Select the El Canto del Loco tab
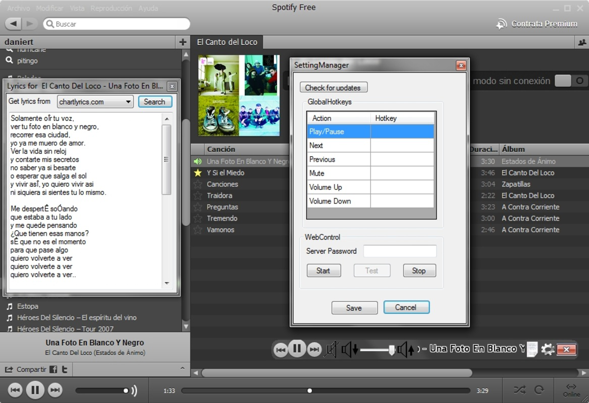This screenshot has width=589, height=403. (x=227, y=42)
